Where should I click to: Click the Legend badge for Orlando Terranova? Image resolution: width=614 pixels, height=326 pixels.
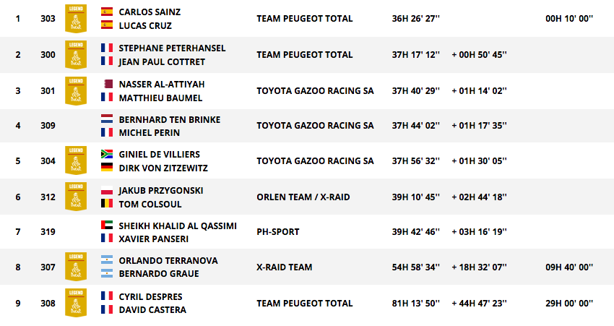pos(76,267)
